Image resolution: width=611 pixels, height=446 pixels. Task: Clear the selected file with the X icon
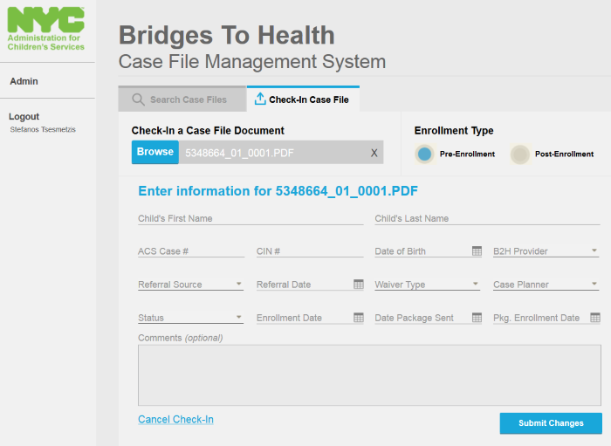click(374, 153)
